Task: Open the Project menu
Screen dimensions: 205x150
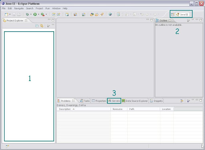Action: click(39, 8)
